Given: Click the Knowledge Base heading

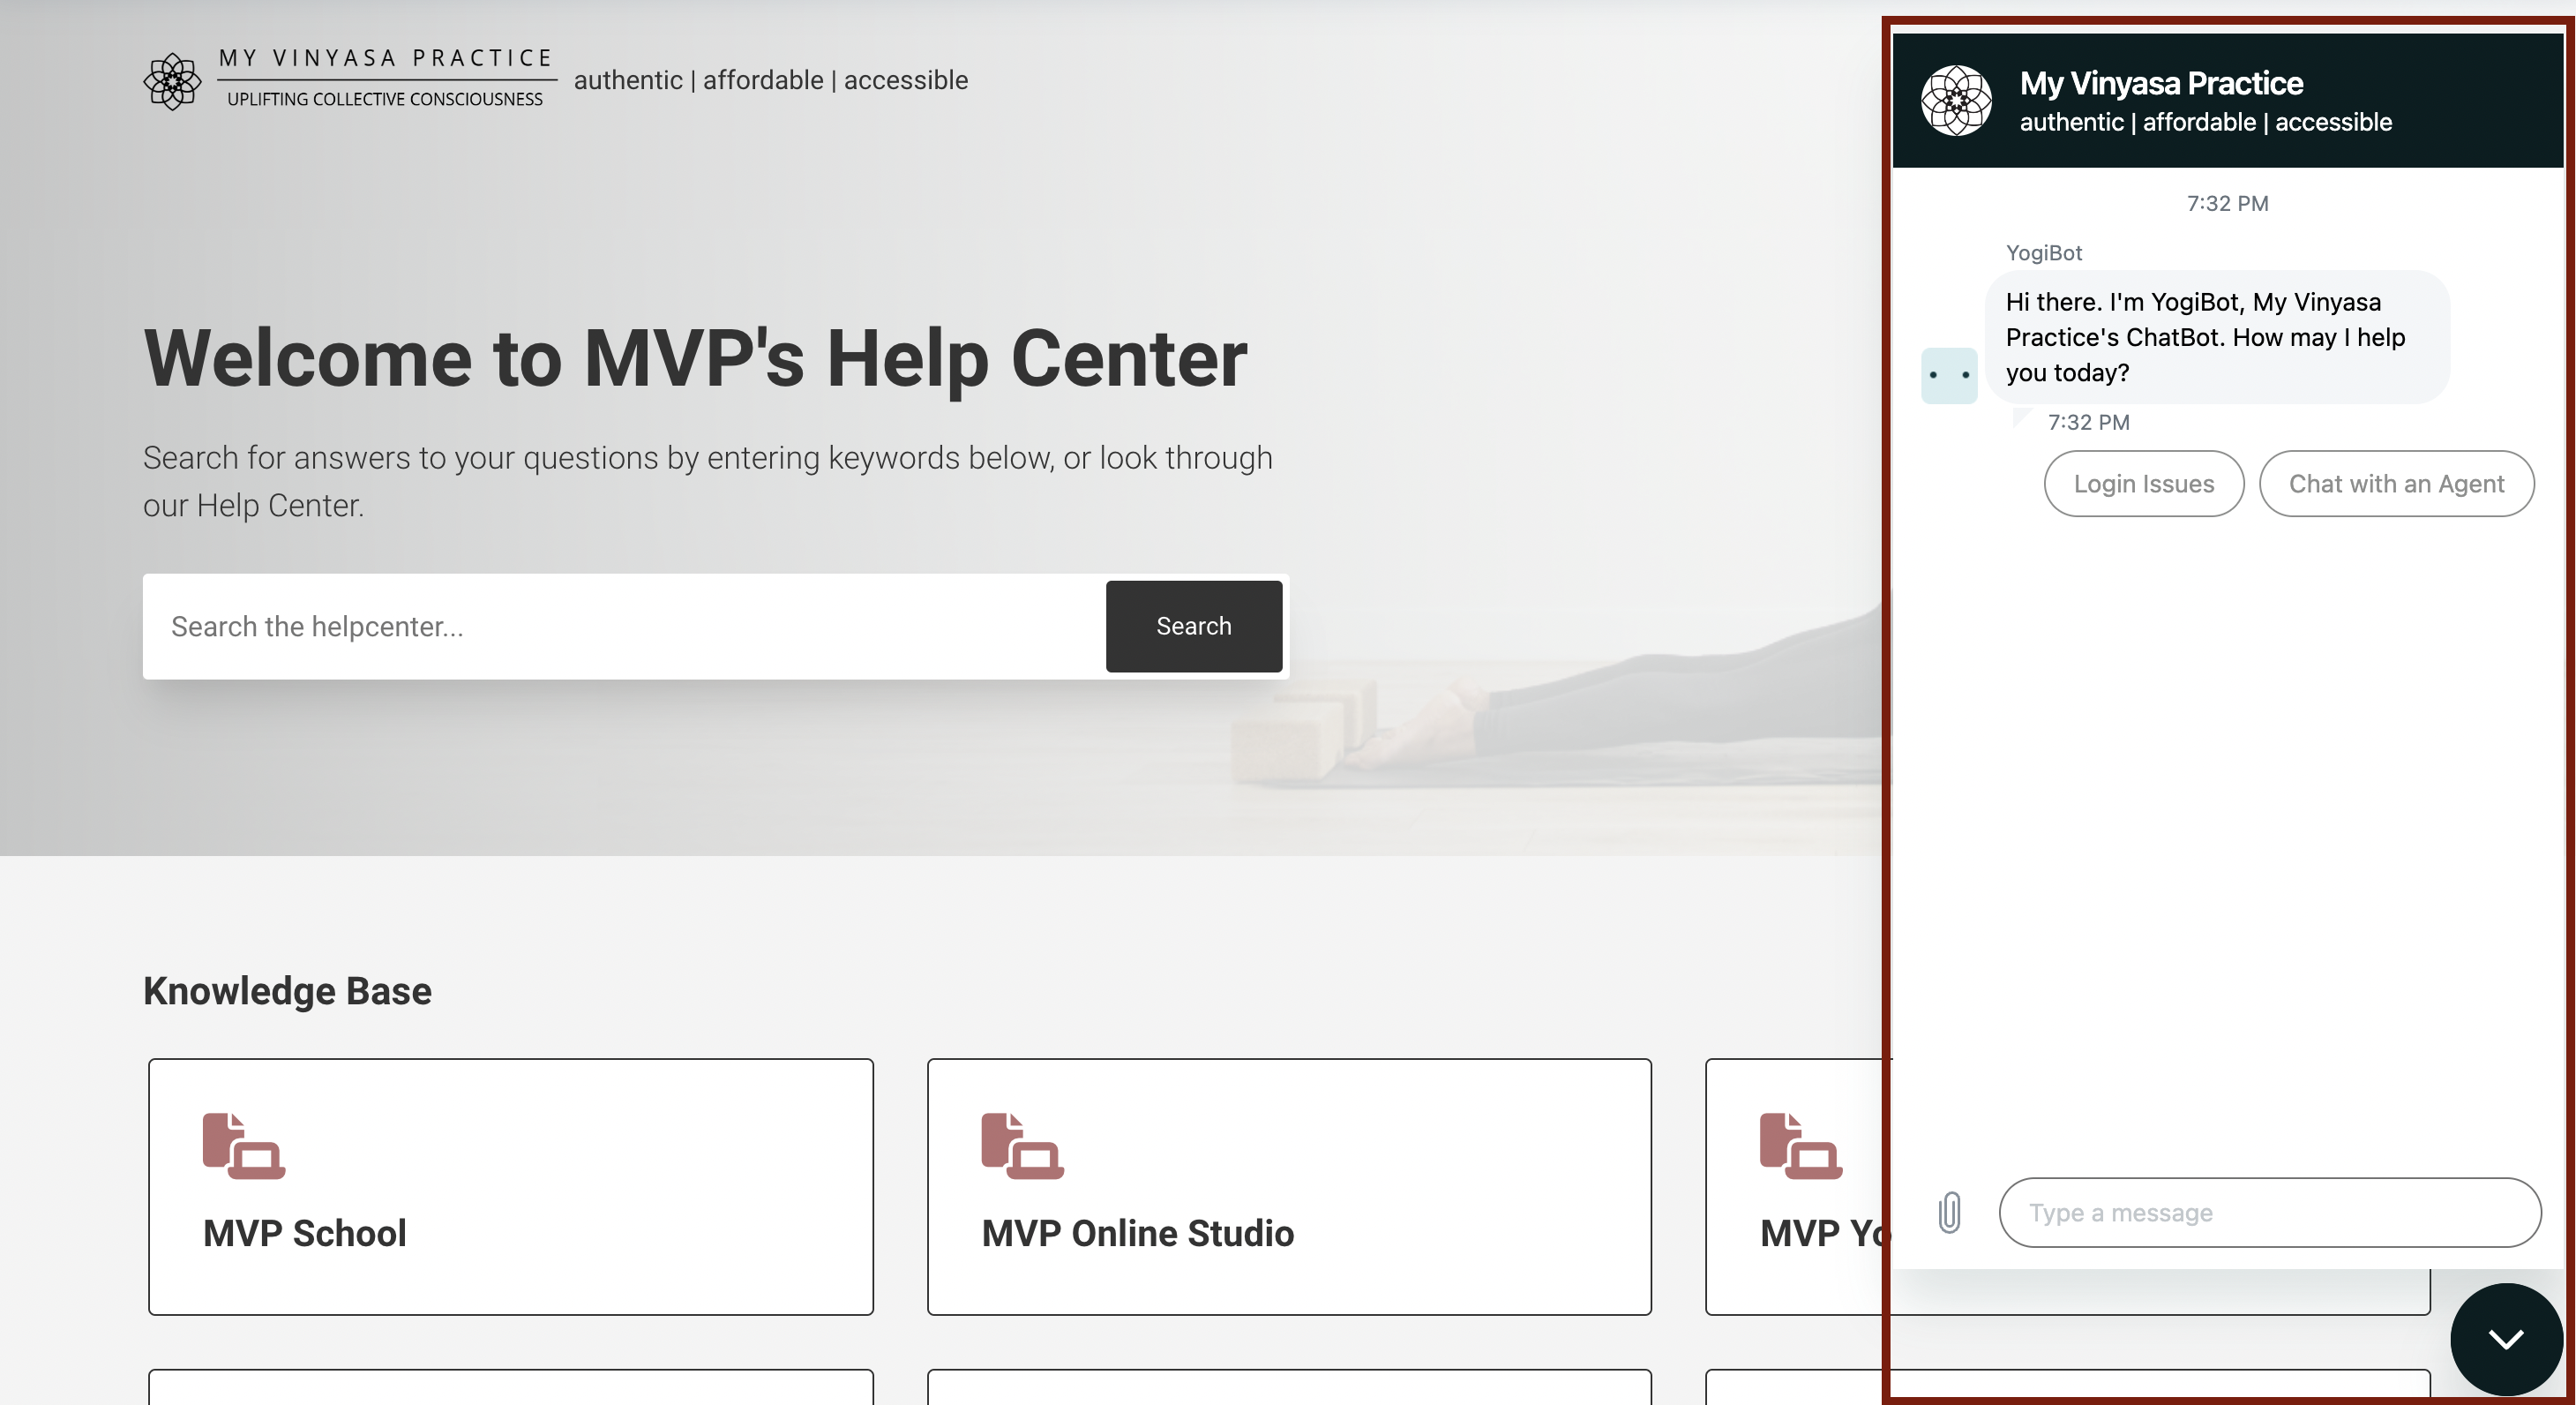Looking at the screenshot, I should point(287,991).
